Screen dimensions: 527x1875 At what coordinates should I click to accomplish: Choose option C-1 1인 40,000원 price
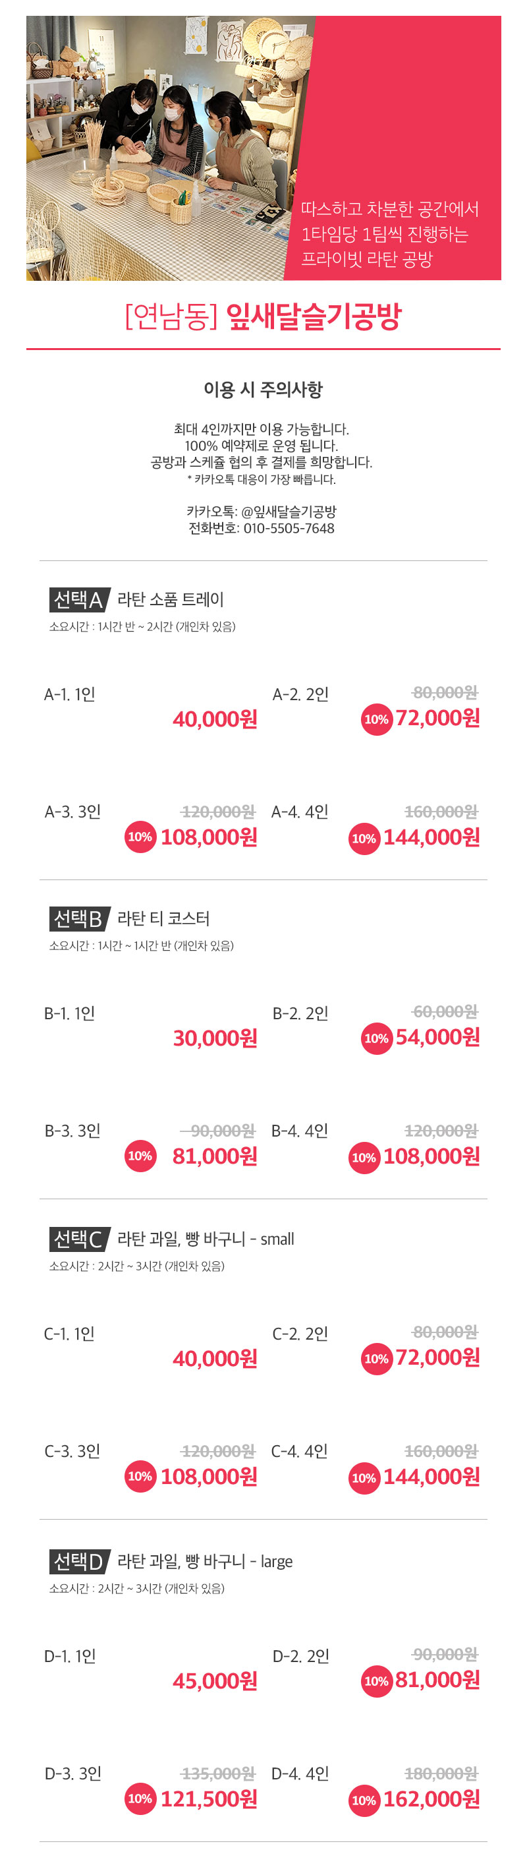click(x=215, y=1358)
